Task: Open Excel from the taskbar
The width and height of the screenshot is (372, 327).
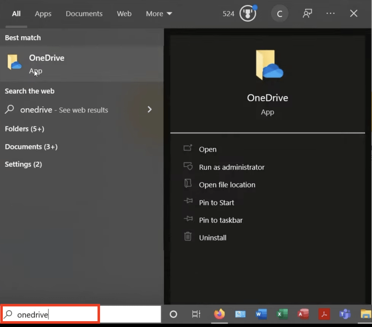Action: pos(282,314)
